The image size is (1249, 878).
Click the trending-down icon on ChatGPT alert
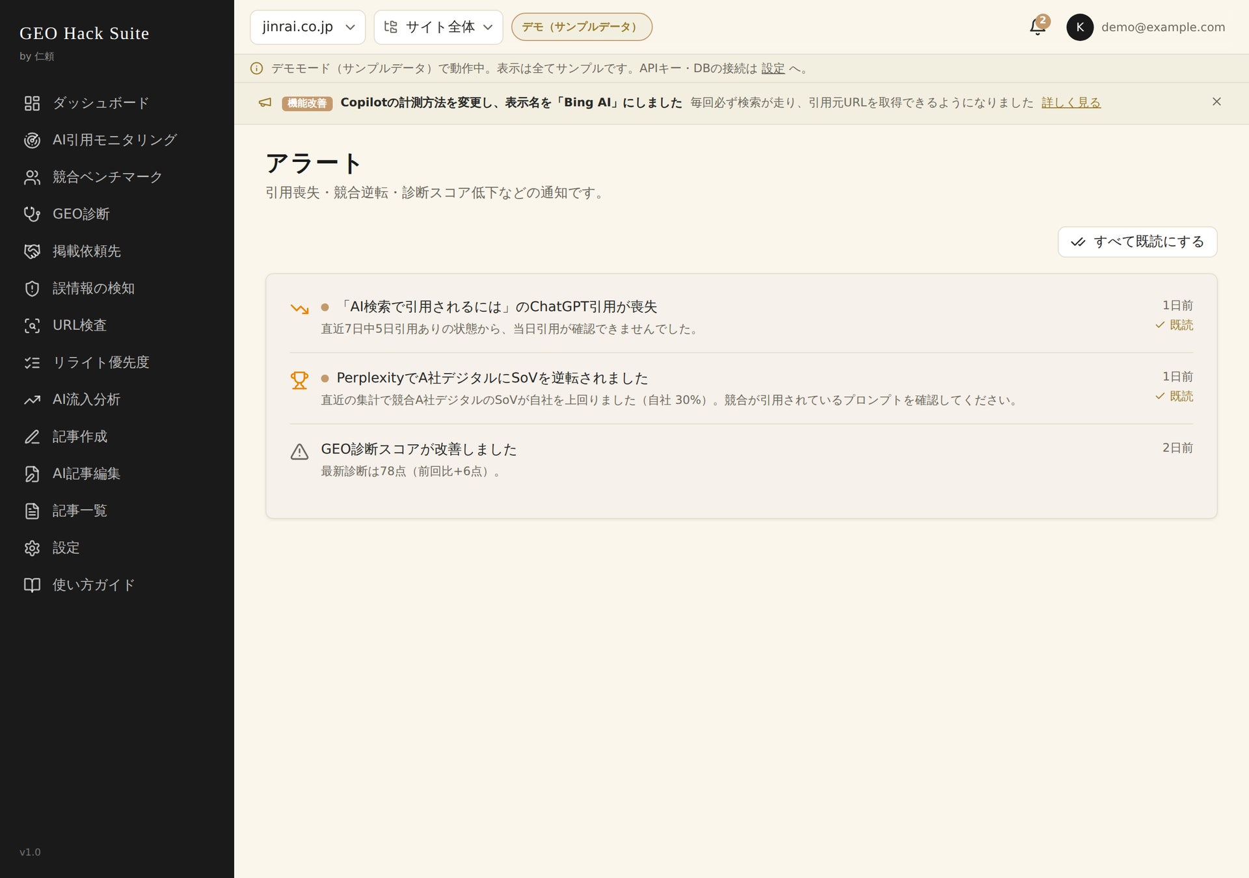(x=299, y=309)
